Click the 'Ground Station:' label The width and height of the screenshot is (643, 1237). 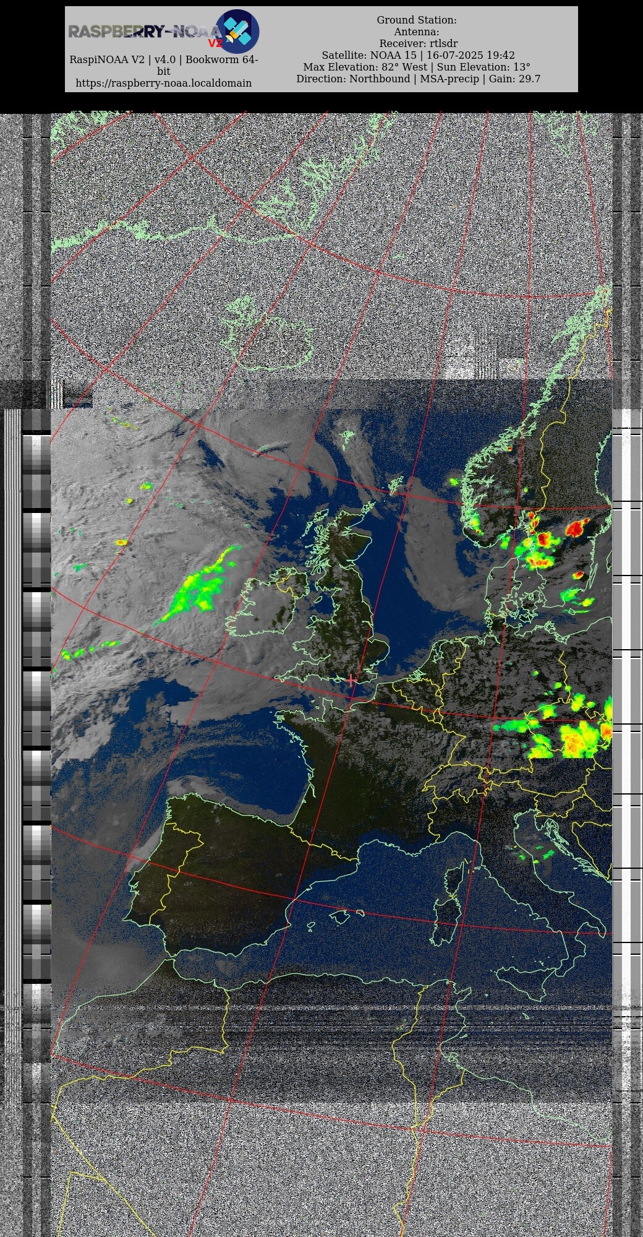tap(417, 20)
